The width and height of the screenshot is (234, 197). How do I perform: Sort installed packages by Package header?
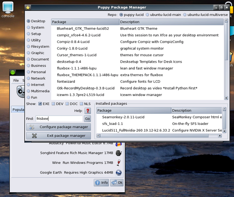[134, 110]
